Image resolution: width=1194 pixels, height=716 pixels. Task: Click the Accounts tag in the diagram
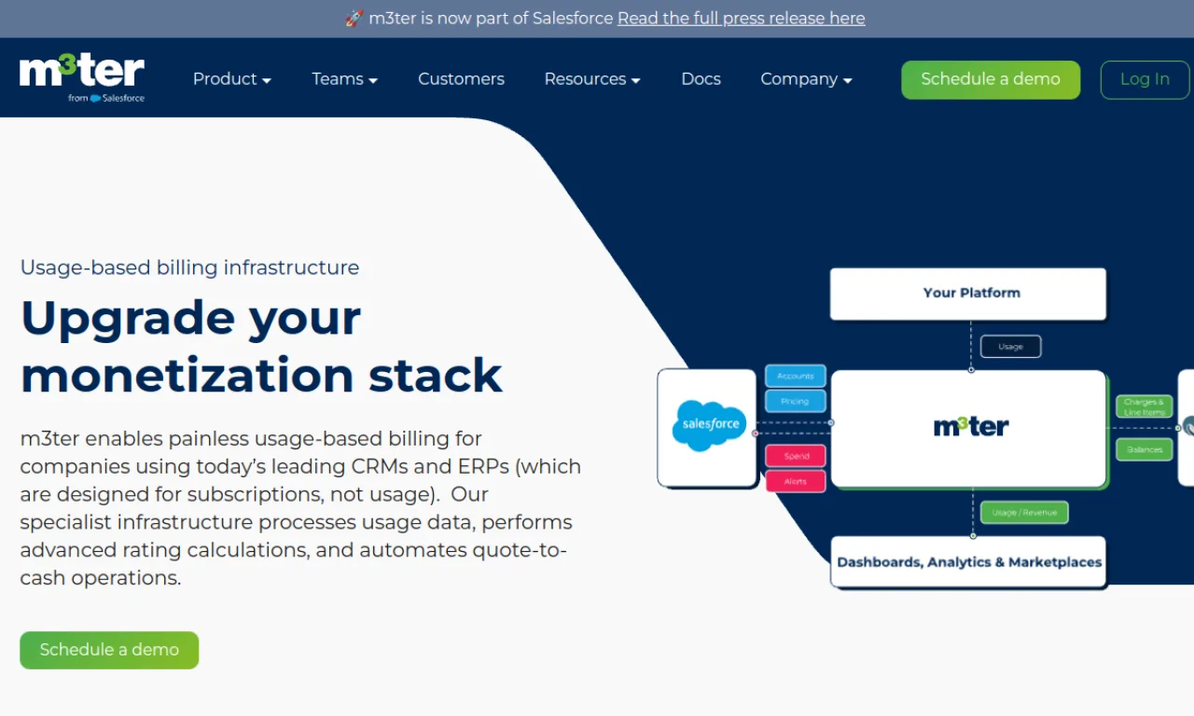pos(796,376)
